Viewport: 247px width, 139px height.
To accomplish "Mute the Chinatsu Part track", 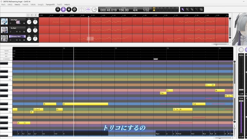I will point(17,40).
